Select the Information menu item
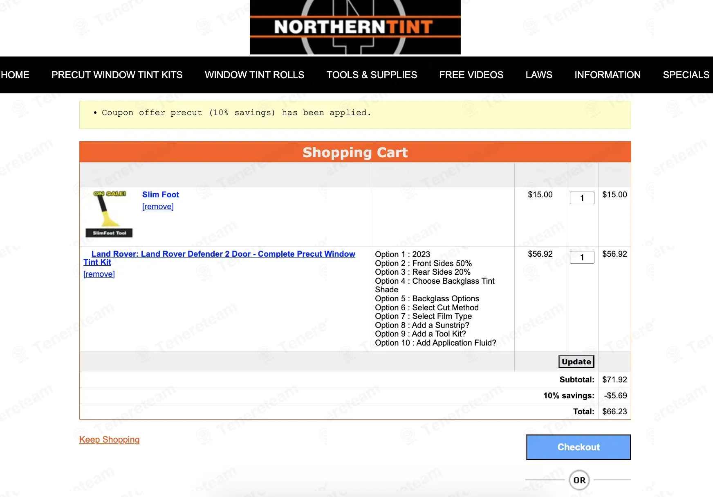The height and width of the screenshot is (497, 713). tap(607, 75)
